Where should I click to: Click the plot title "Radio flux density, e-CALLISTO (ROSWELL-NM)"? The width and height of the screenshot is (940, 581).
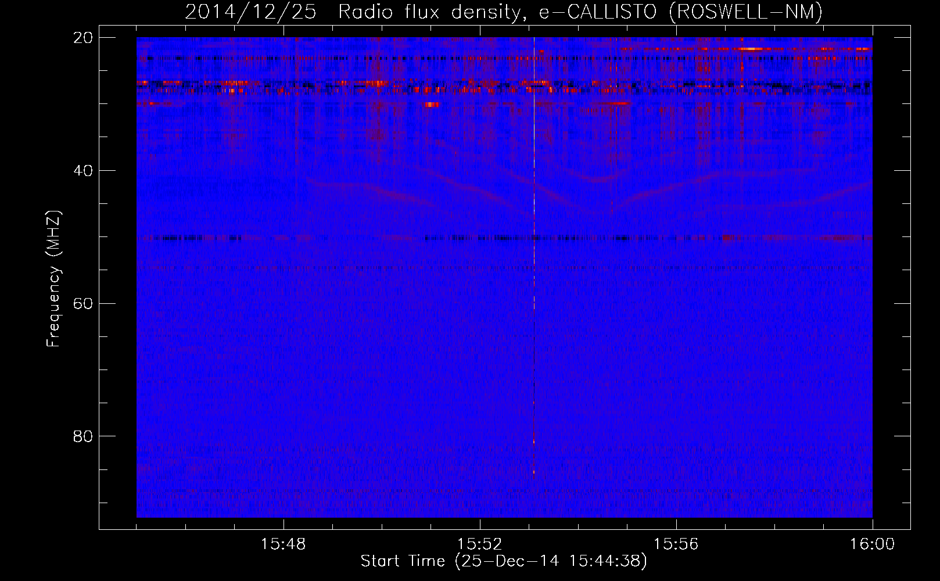click(580, 11)
